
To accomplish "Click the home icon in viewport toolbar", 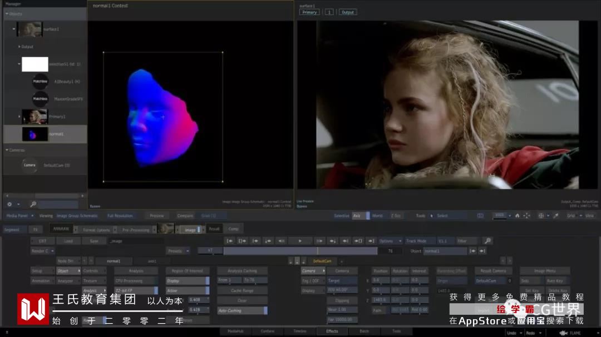I will click(517, 215).
